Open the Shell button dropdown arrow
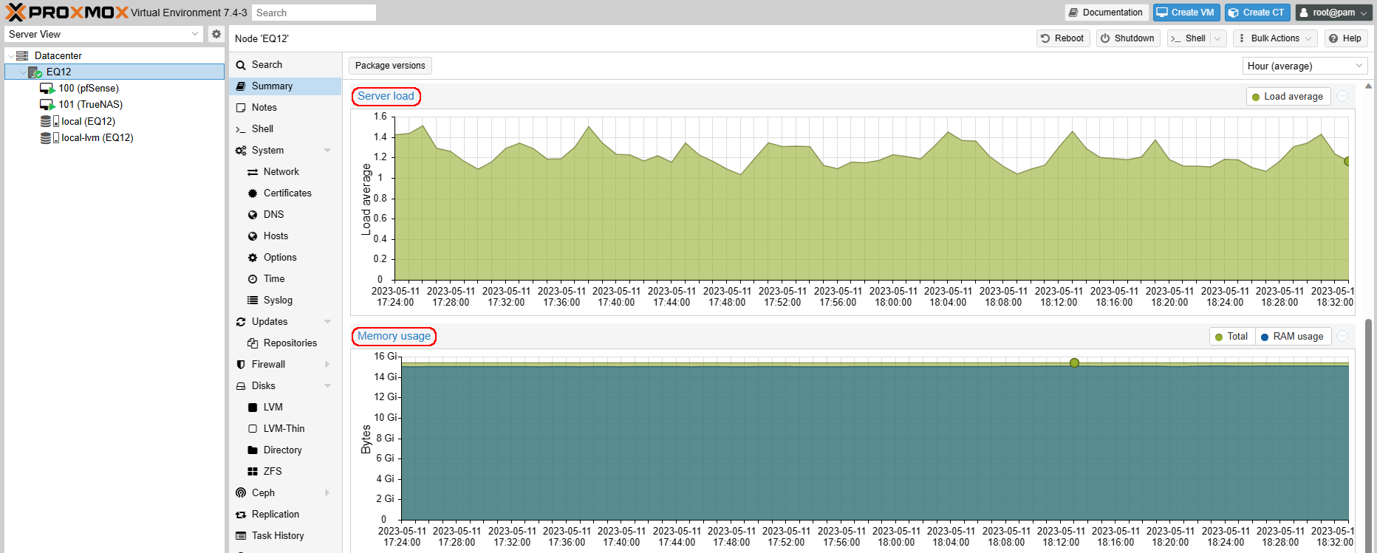 [1219, 38]
